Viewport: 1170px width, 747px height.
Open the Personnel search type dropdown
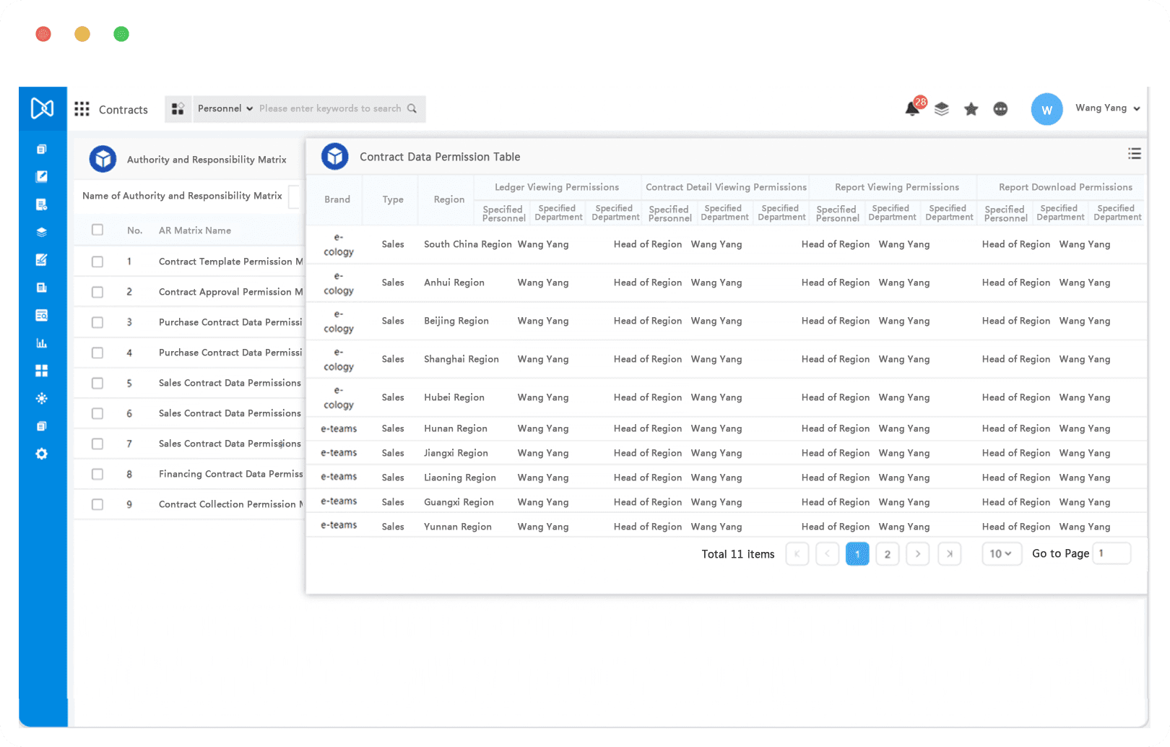coord(225,108)
